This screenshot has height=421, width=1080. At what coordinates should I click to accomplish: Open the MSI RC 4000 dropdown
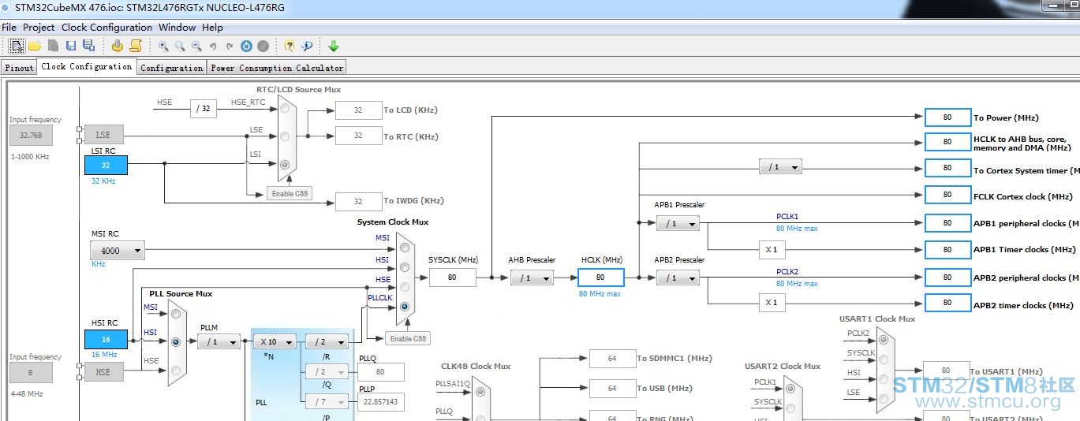pos(118,251)
